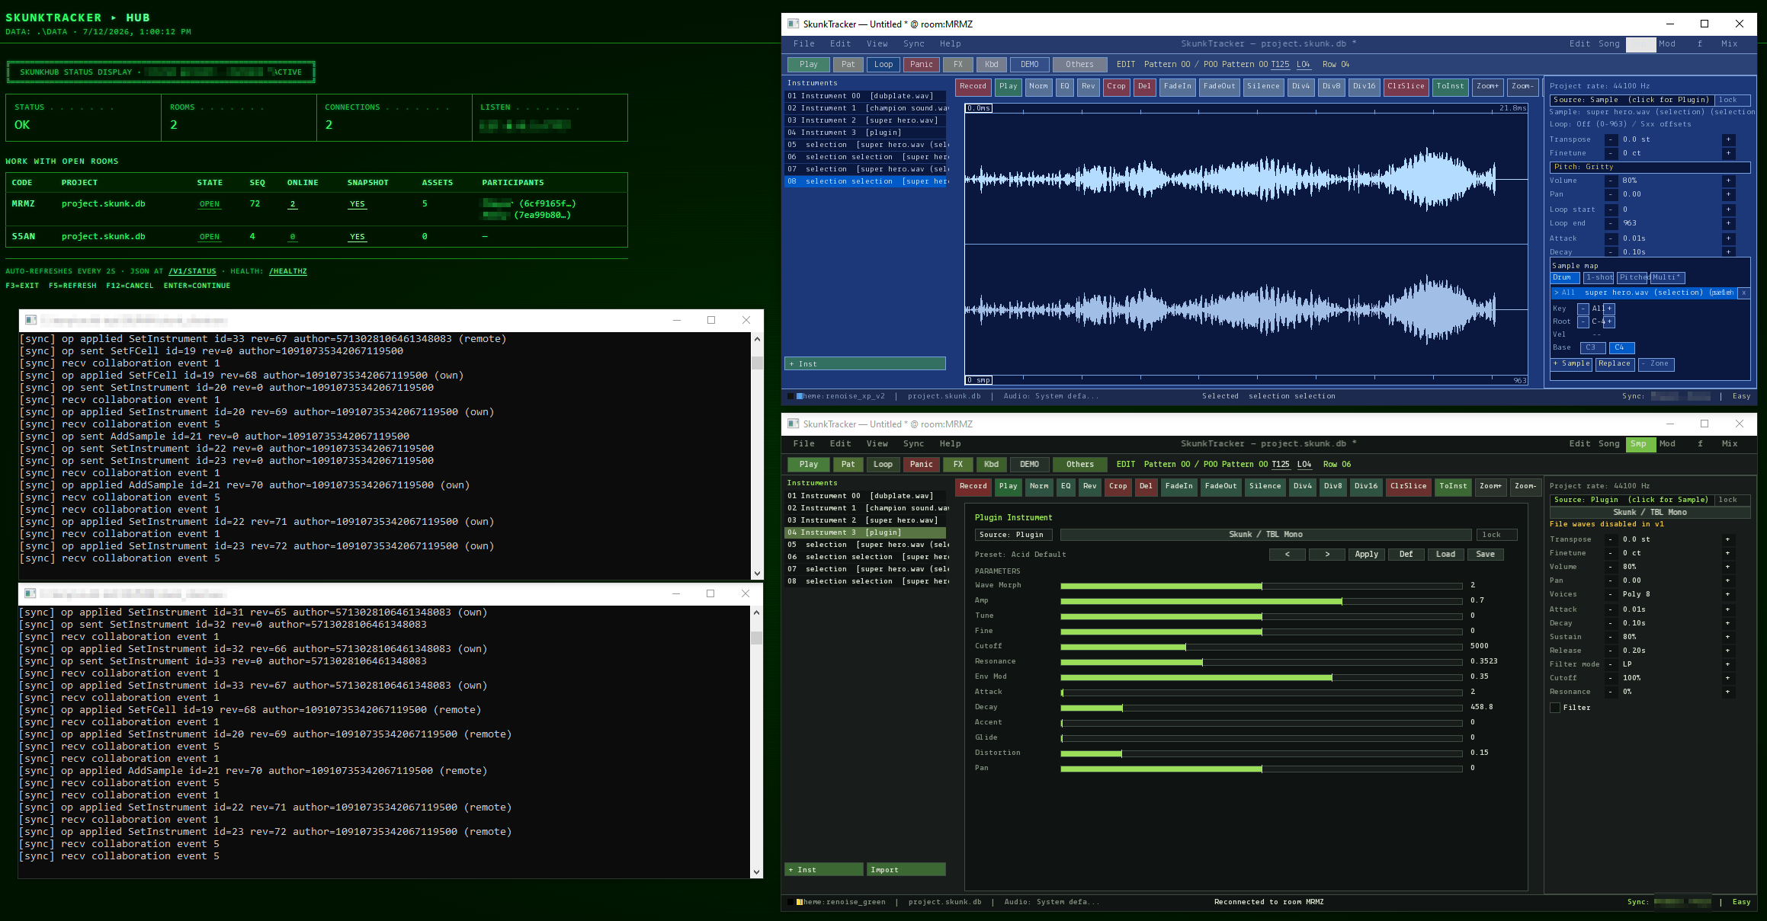The width and height of the screenshot is (1767, 921).
Task: Remove the super hero.wav zone with x
Action: click(x=1743, y=293)
